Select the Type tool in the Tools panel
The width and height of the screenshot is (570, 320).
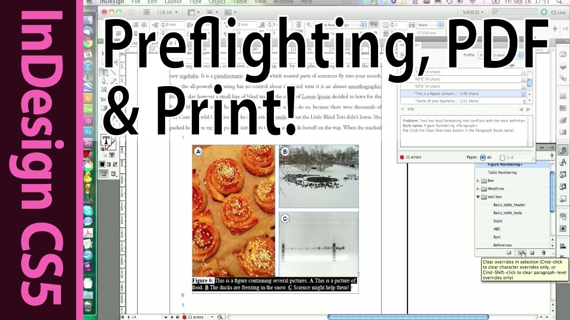[x=104, y=72]
